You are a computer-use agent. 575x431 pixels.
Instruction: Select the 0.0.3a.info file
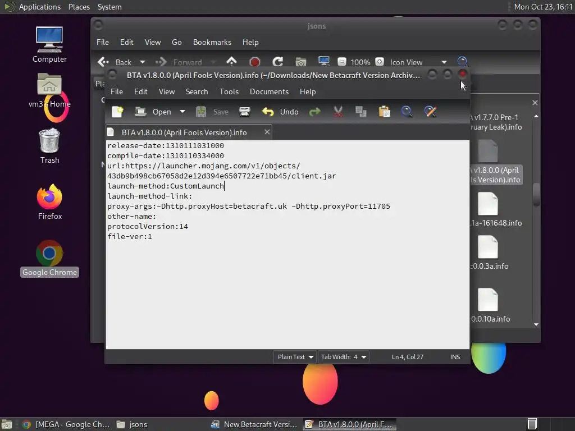pos(490,253)
